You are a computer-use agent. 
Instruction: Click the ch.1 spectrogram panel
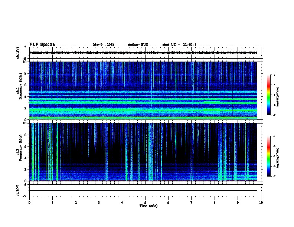[143, 91]
